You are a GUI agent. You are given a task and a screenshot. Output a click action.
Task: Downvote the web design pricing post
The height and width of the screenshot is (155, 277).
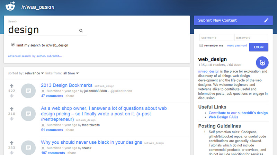click(x=12, y=119)
